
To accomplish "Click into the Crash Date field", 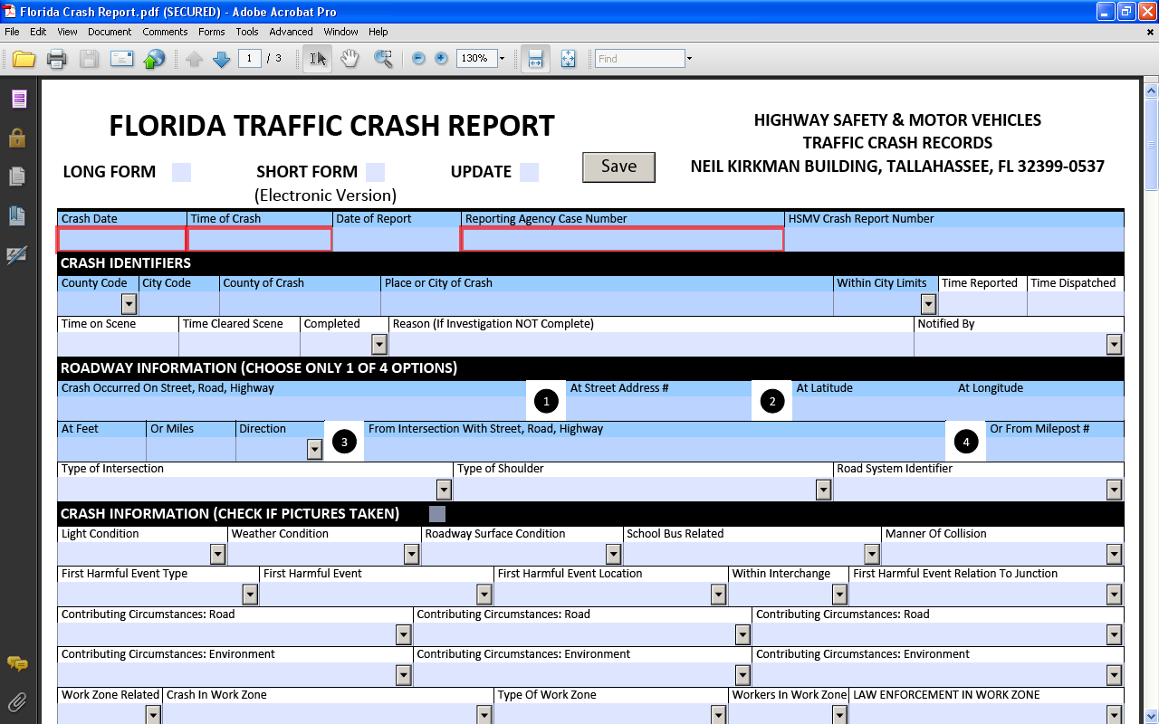I will tap(121, 239).
